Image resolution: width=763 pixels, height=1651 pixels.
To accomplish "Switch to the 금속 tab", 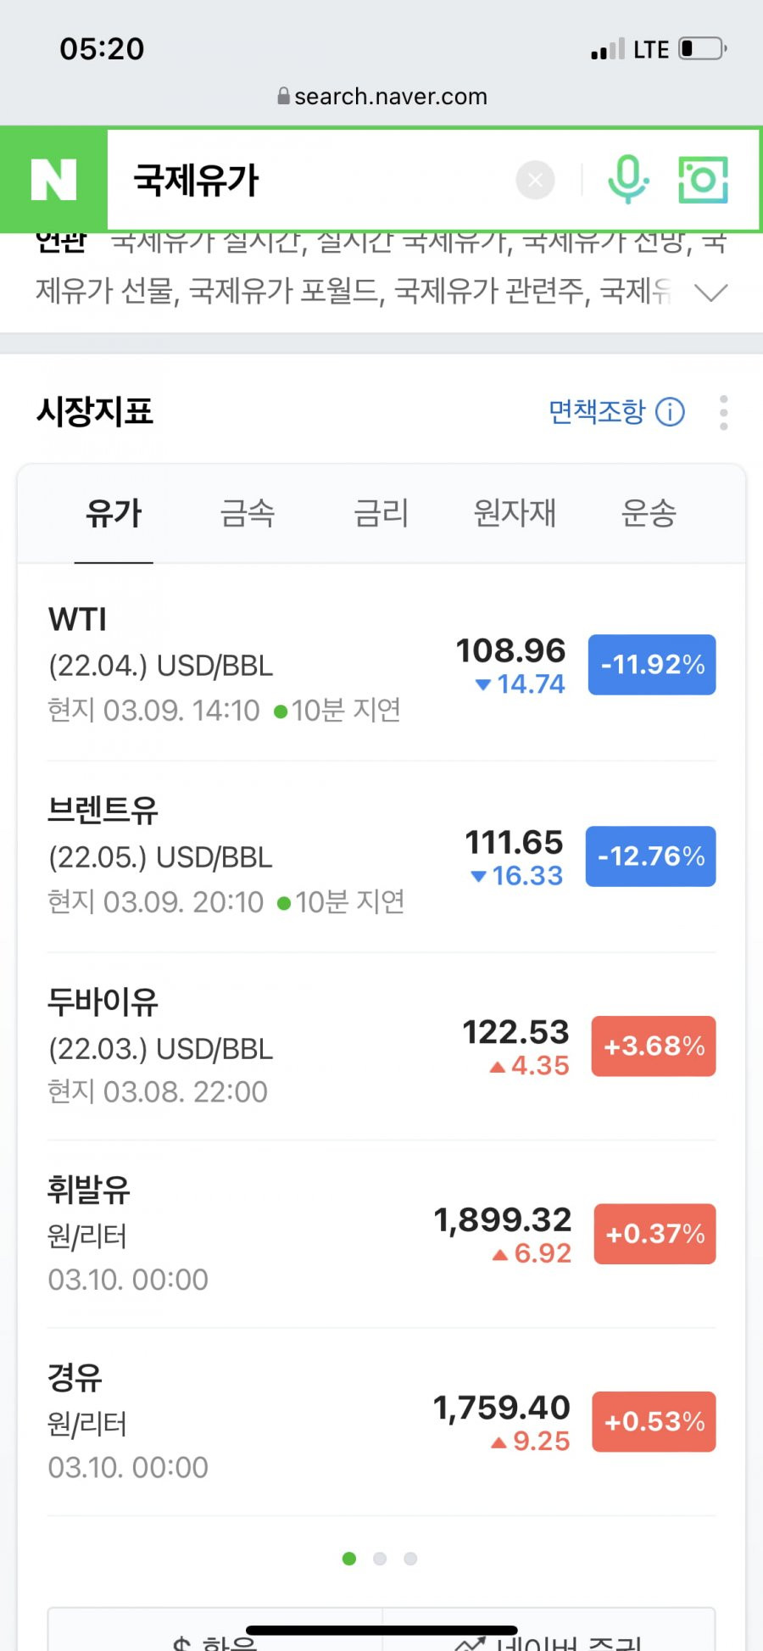I will click(248, 514).
